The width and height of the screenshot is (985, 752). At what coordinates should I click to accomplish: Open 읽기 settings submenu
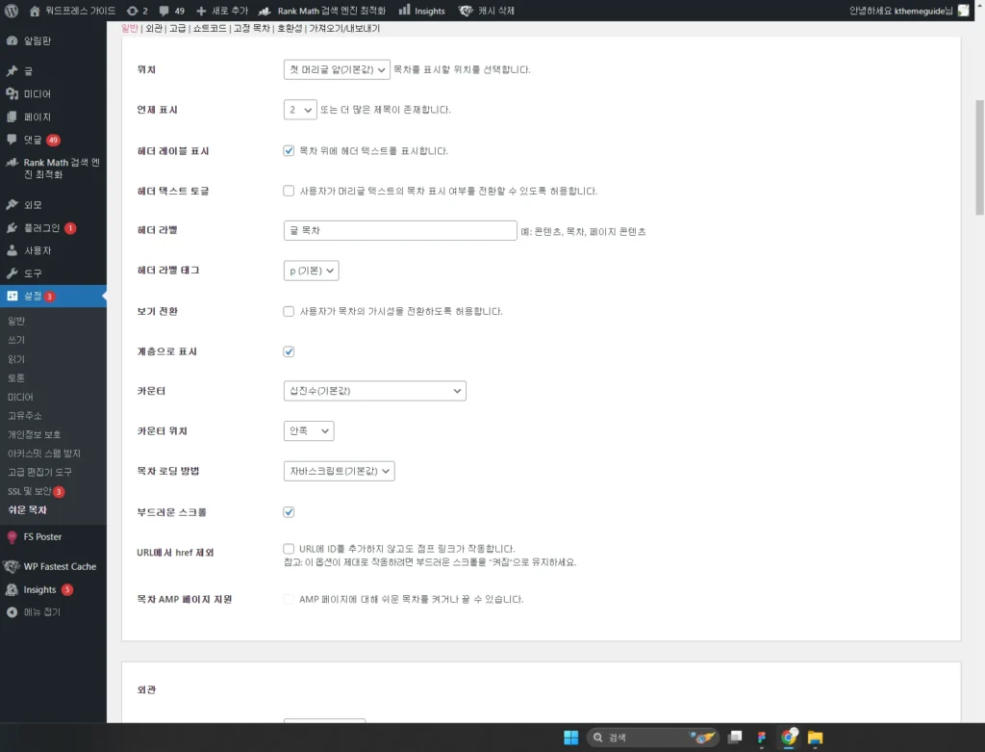(16, 359)
